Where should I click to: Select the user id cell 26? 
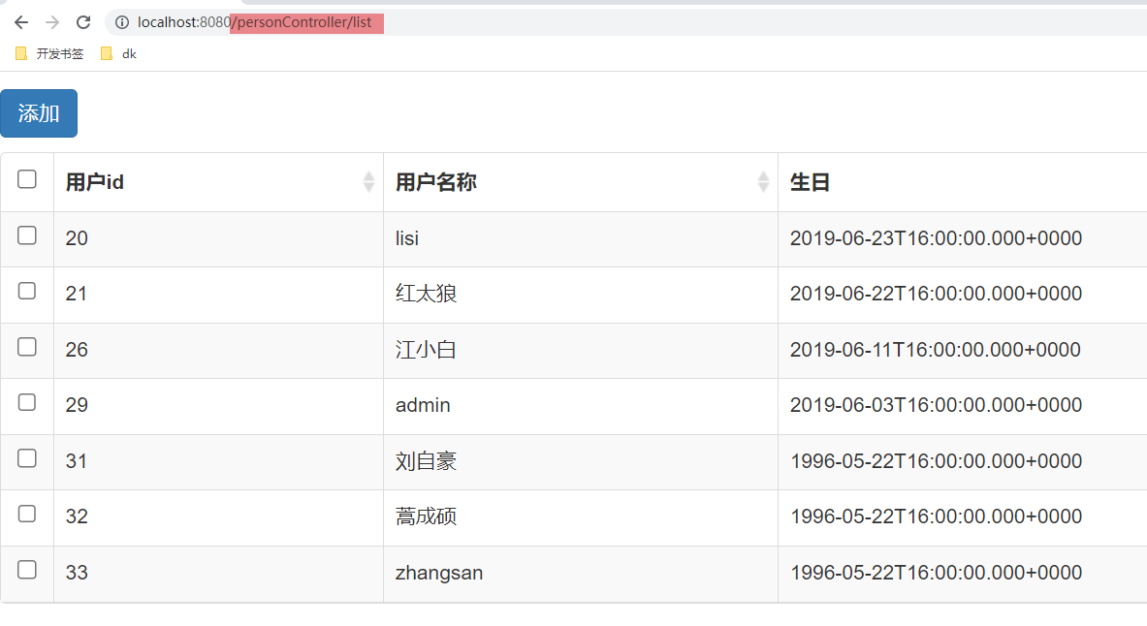click(219, 350)
